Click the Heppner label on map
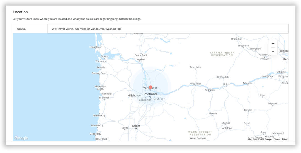The width and height of the screenshot is (301, 153). coord(273,104)
